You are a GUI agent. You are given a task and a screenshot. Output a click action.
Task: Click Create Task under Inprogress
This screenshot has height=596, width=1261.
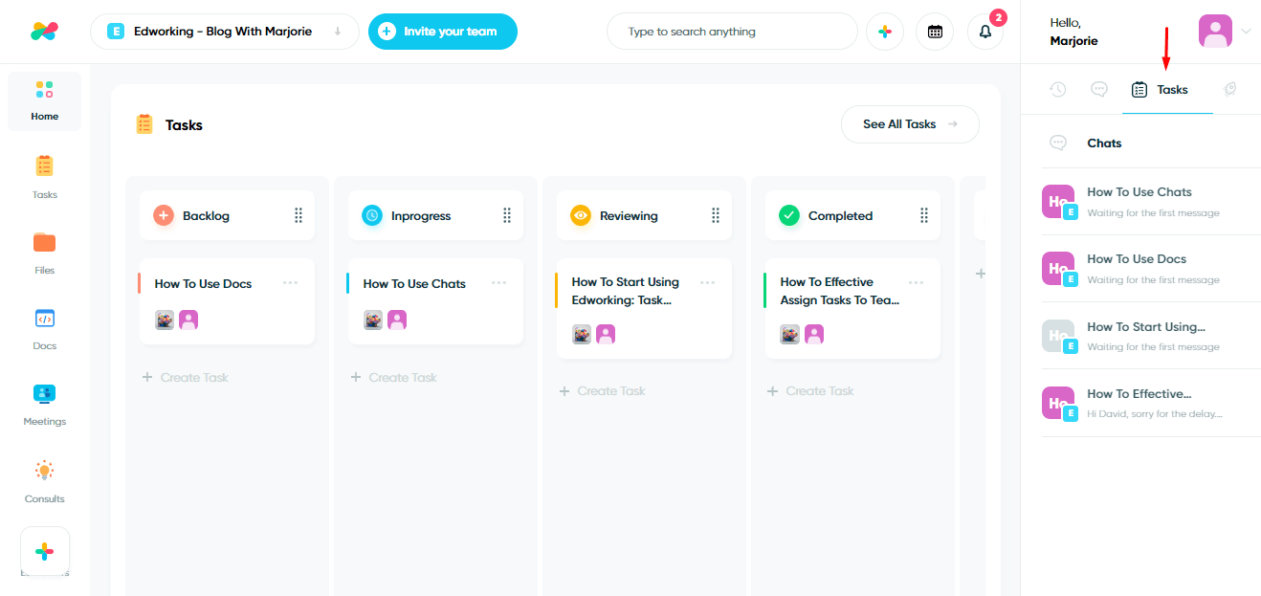point(394,377)
